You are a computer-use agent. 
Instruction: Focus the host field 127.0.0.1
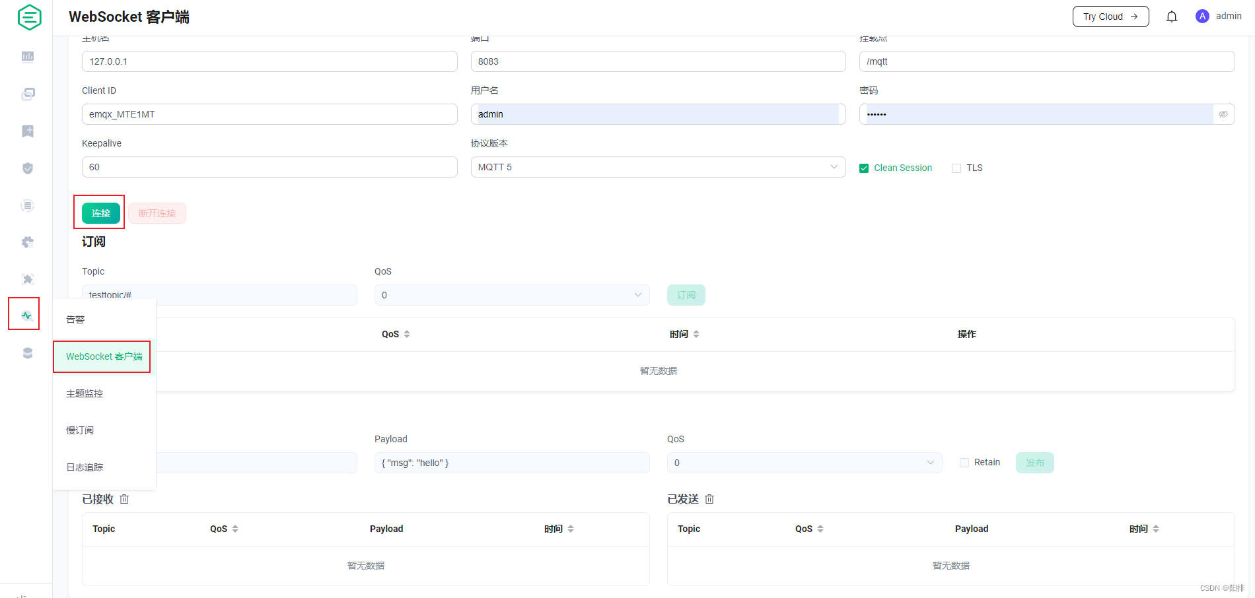coord(269,61)
